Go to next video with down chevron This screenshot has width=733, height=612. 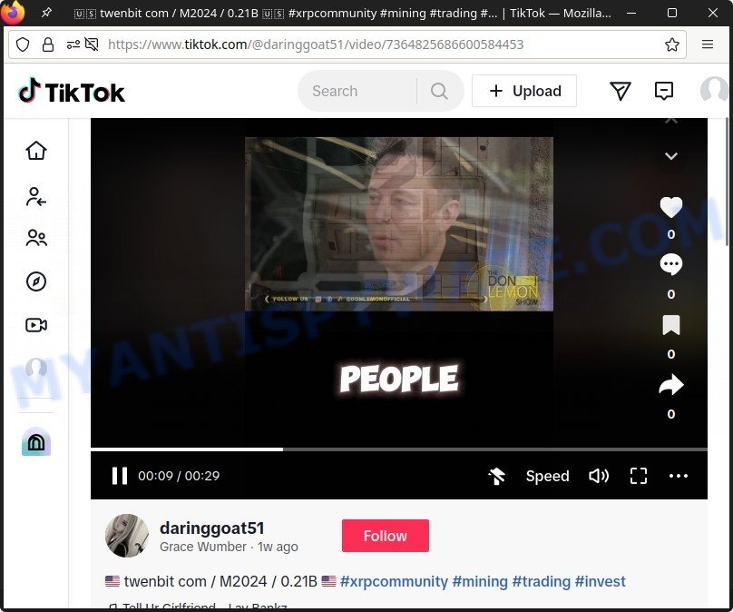click(671, 156)
